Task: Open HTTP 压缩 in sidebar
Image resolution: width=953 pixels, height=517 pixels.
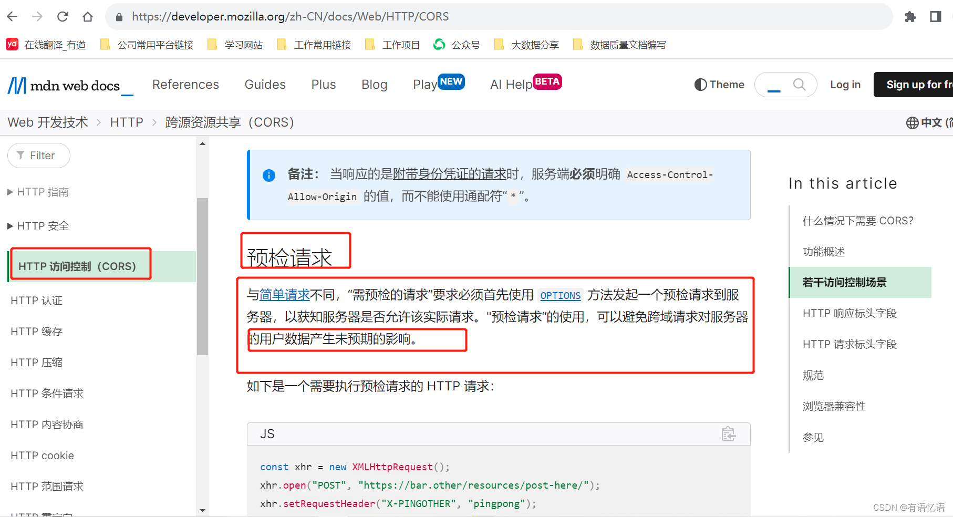Action: coord(37,363)
